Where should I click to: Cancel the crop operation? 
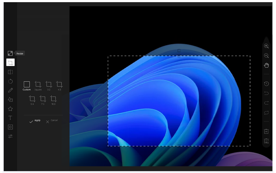(52, 121)
